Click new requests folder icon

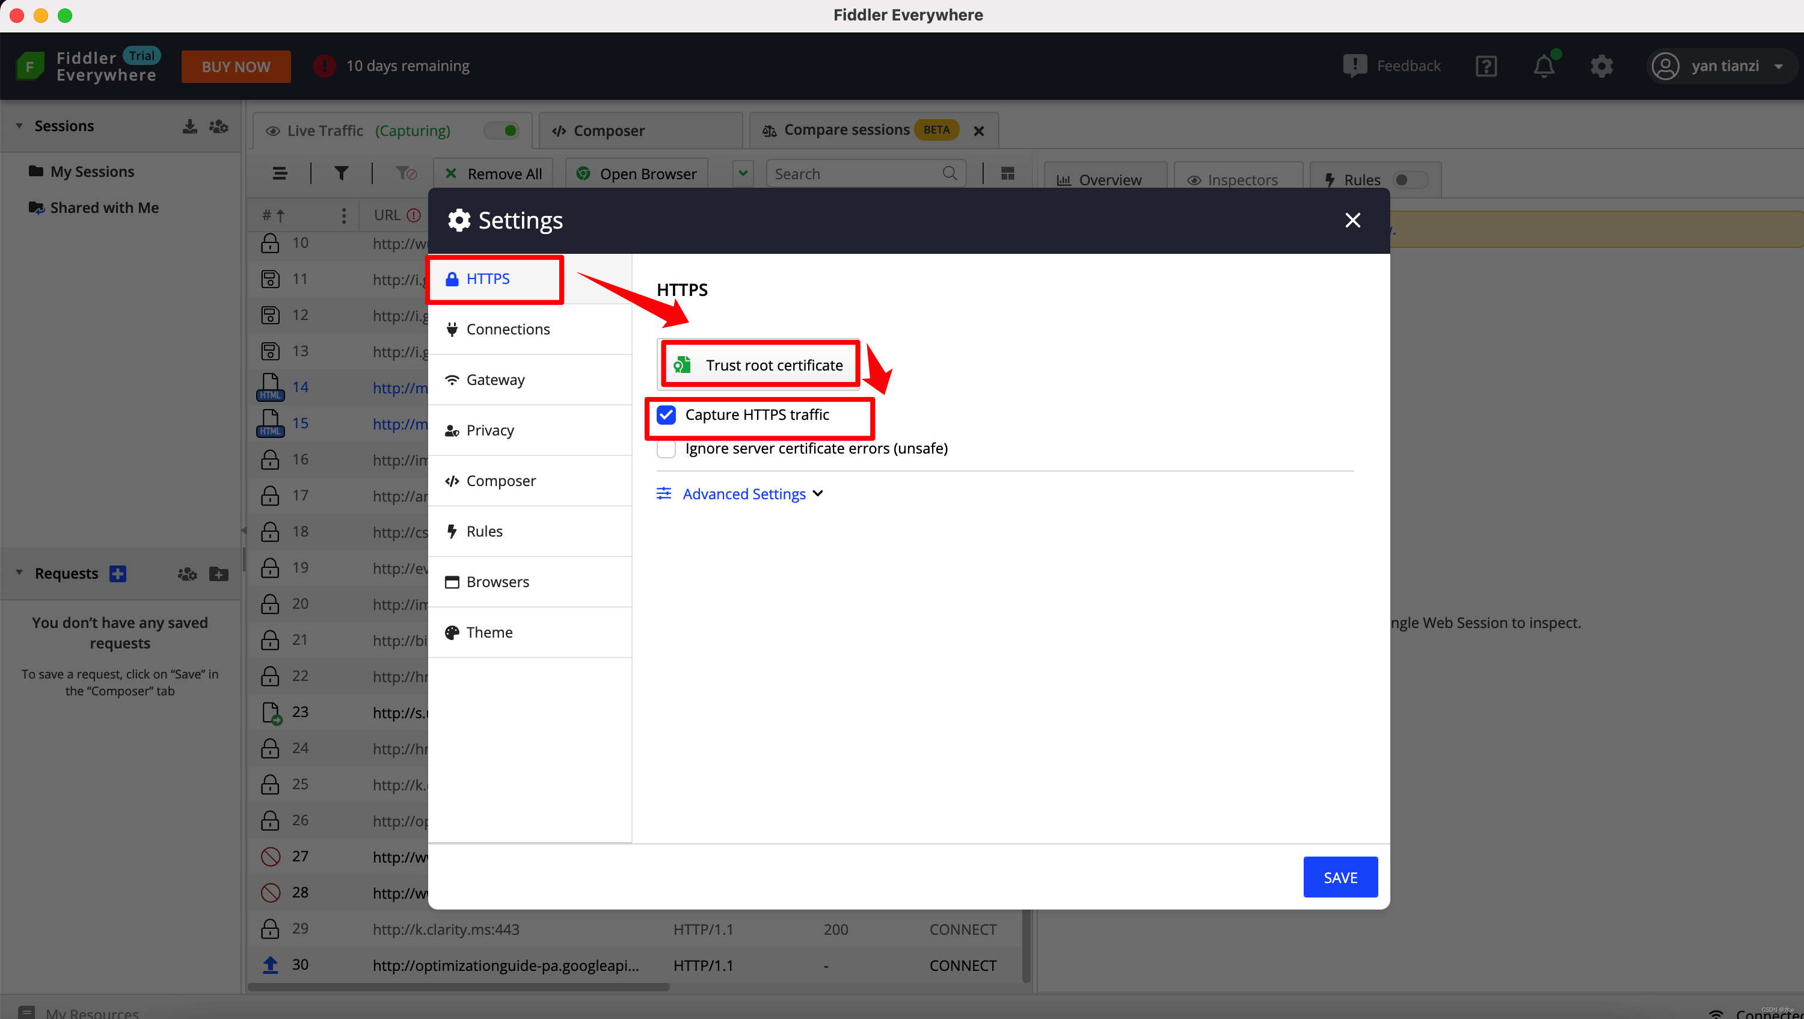pyautogui.click(x=219, y=574)
